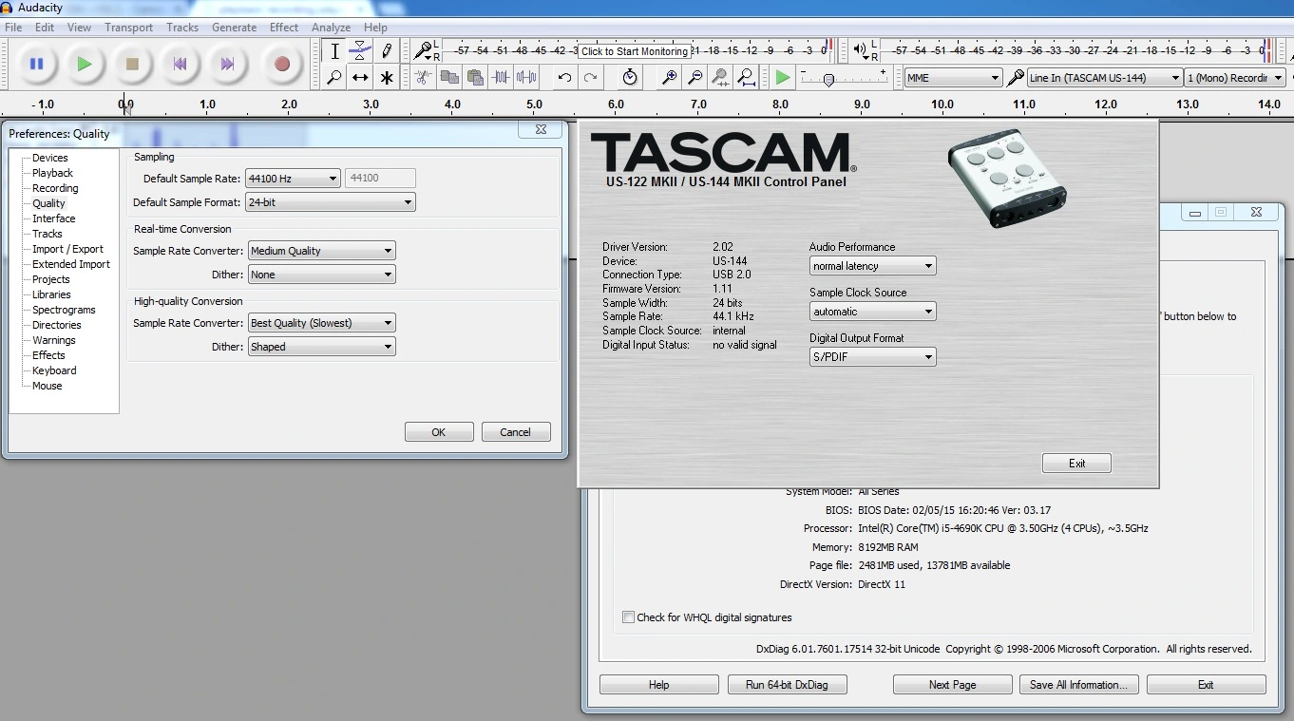Click the Pause transport button
The width and height of the screenshot is (1294, 721).
(37, 64)
